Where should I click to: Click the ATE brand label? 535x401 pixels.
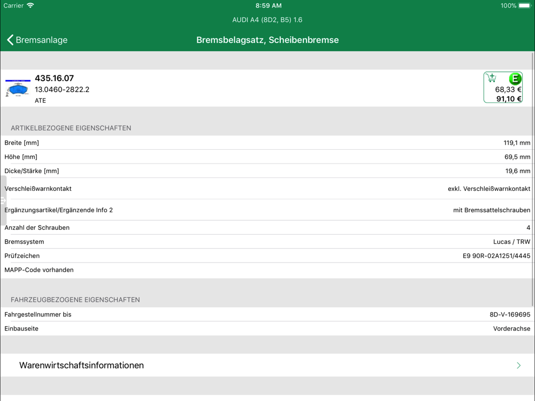pos(40,101)
